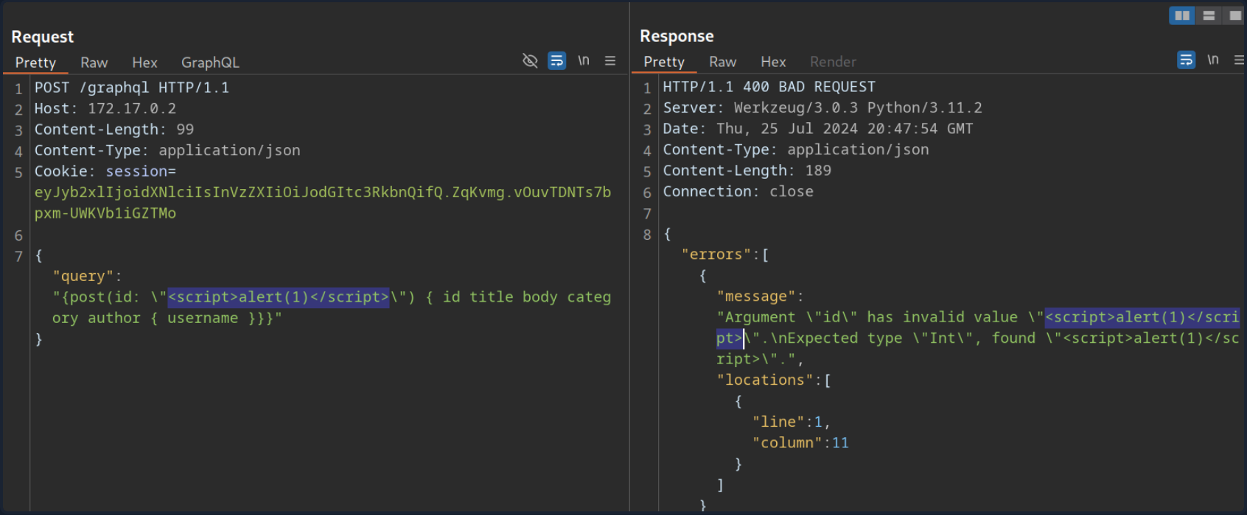The height and width of the screenshot is (515, 1247).
Task: Click "ory author { username }}}" text in request
Action: [167, 319]
